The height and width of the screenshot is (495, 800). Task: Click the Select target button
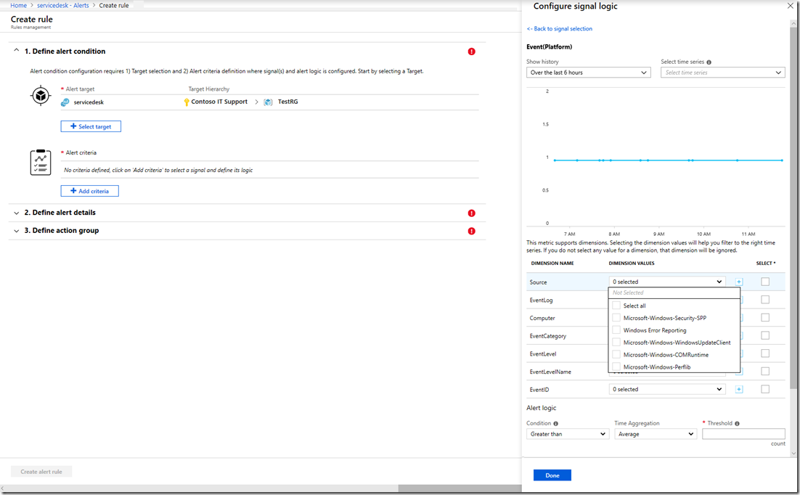(91, 126)
